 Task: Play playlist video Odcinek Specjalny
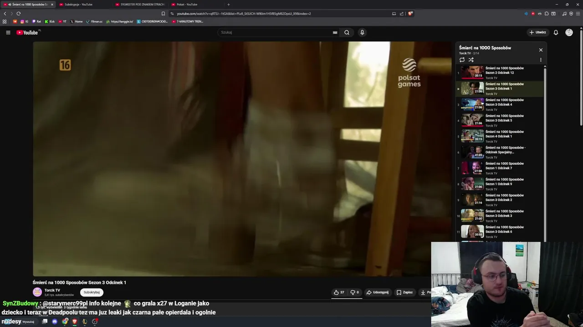click(500, 152)
